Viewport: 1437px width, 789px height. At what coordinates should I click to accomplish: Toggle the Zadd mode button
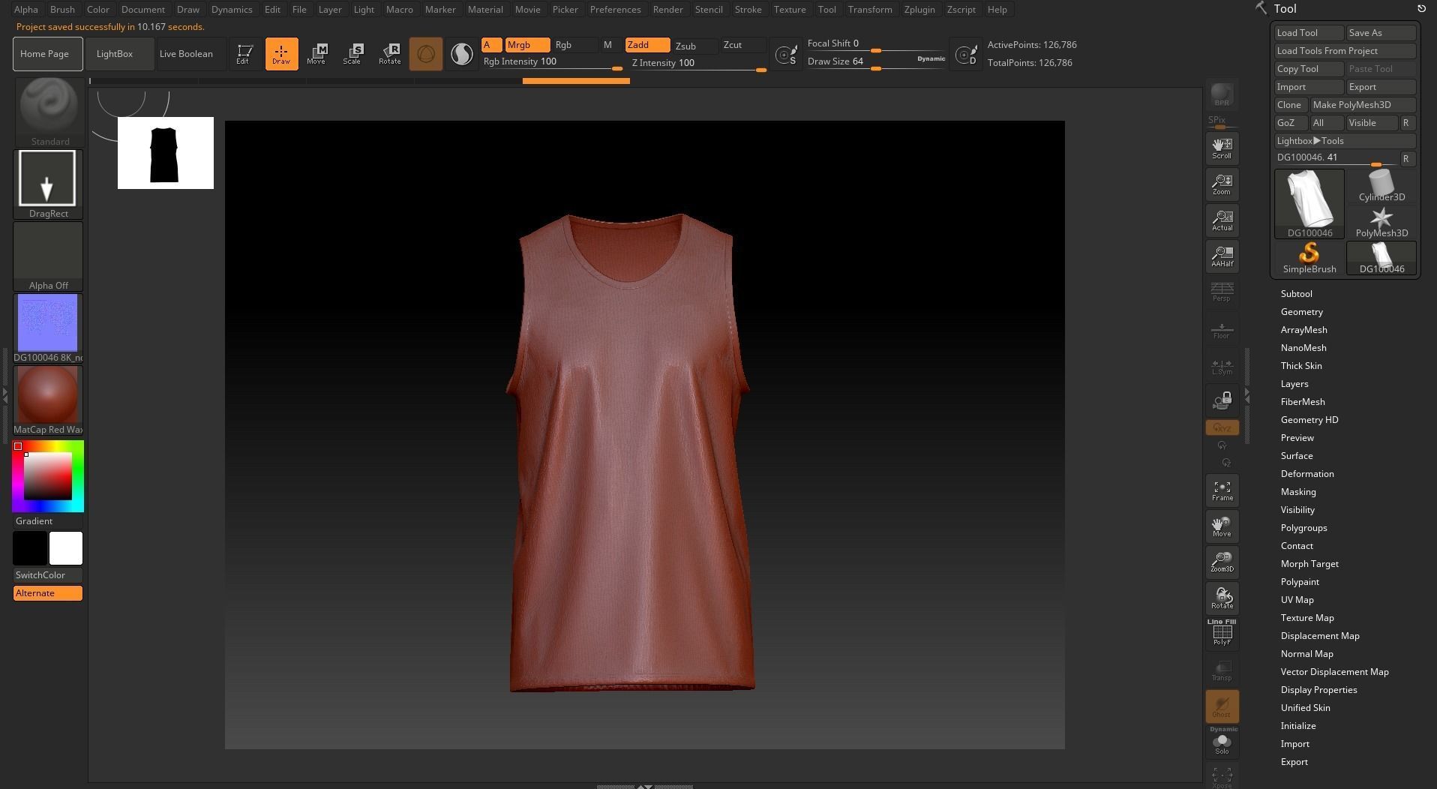click(x=647, y=45)
